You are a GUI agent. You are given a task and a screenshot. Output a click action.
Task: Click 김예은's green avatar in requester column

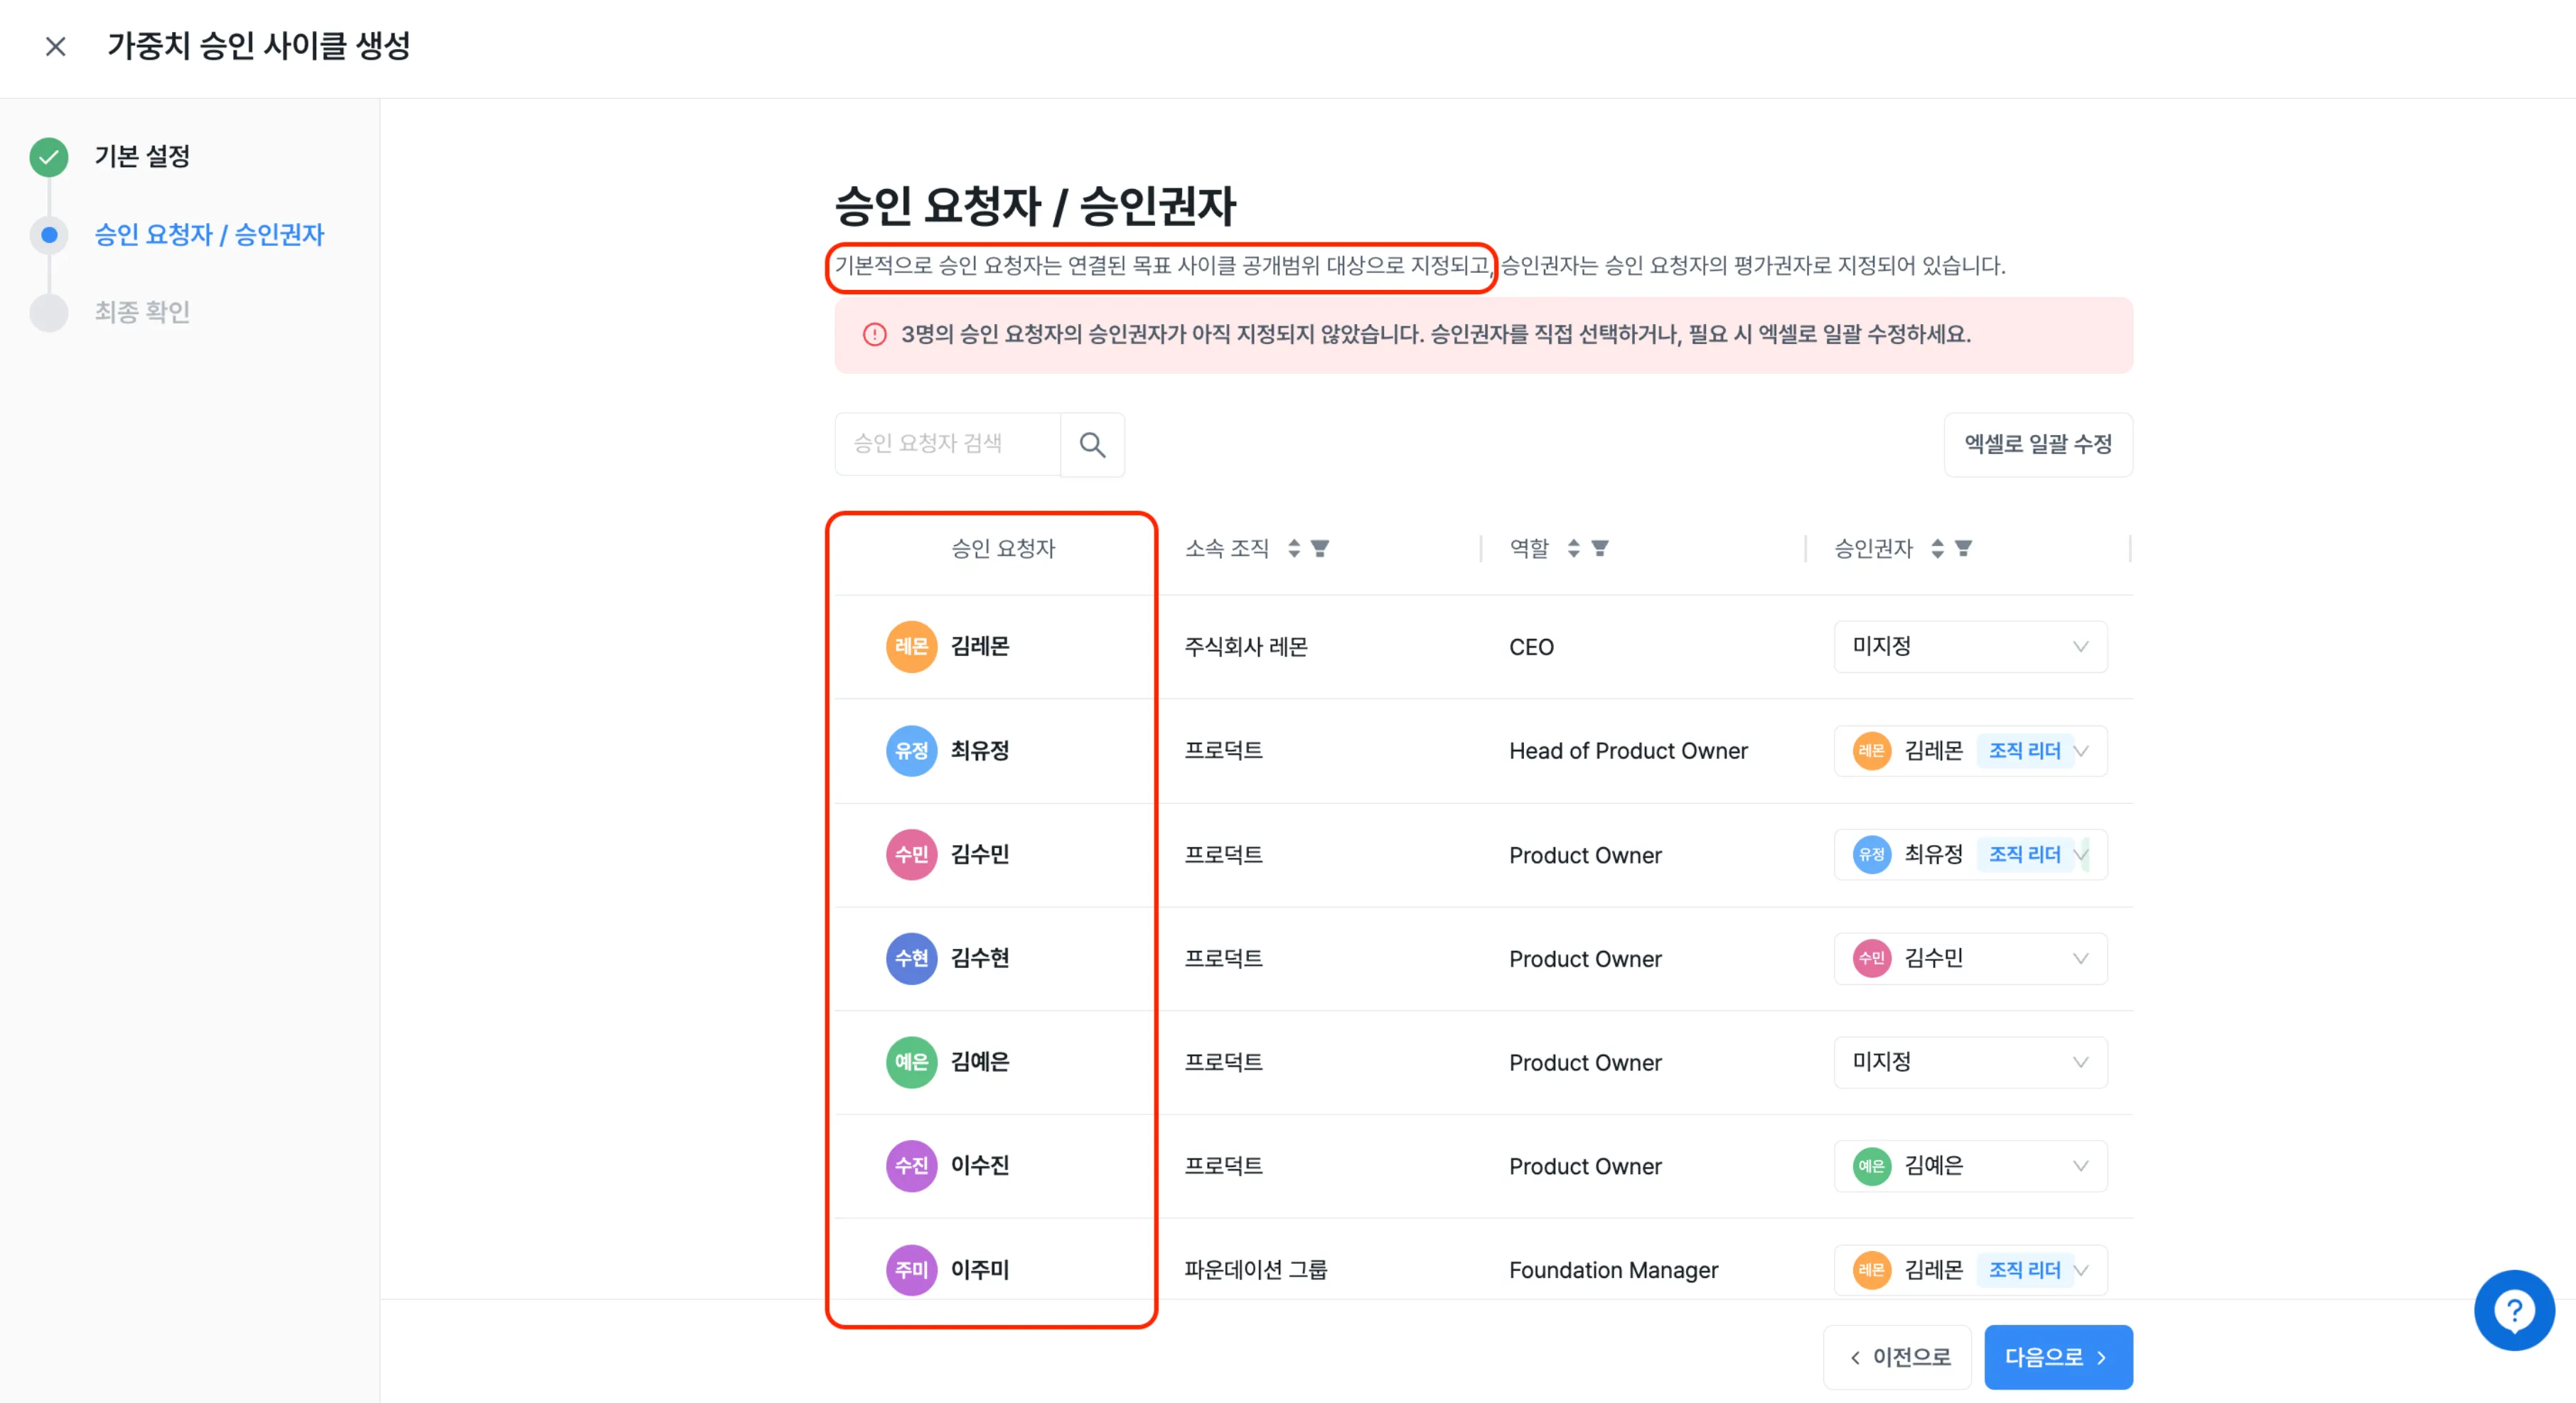pyautogui.click(x=911, y=1062)
